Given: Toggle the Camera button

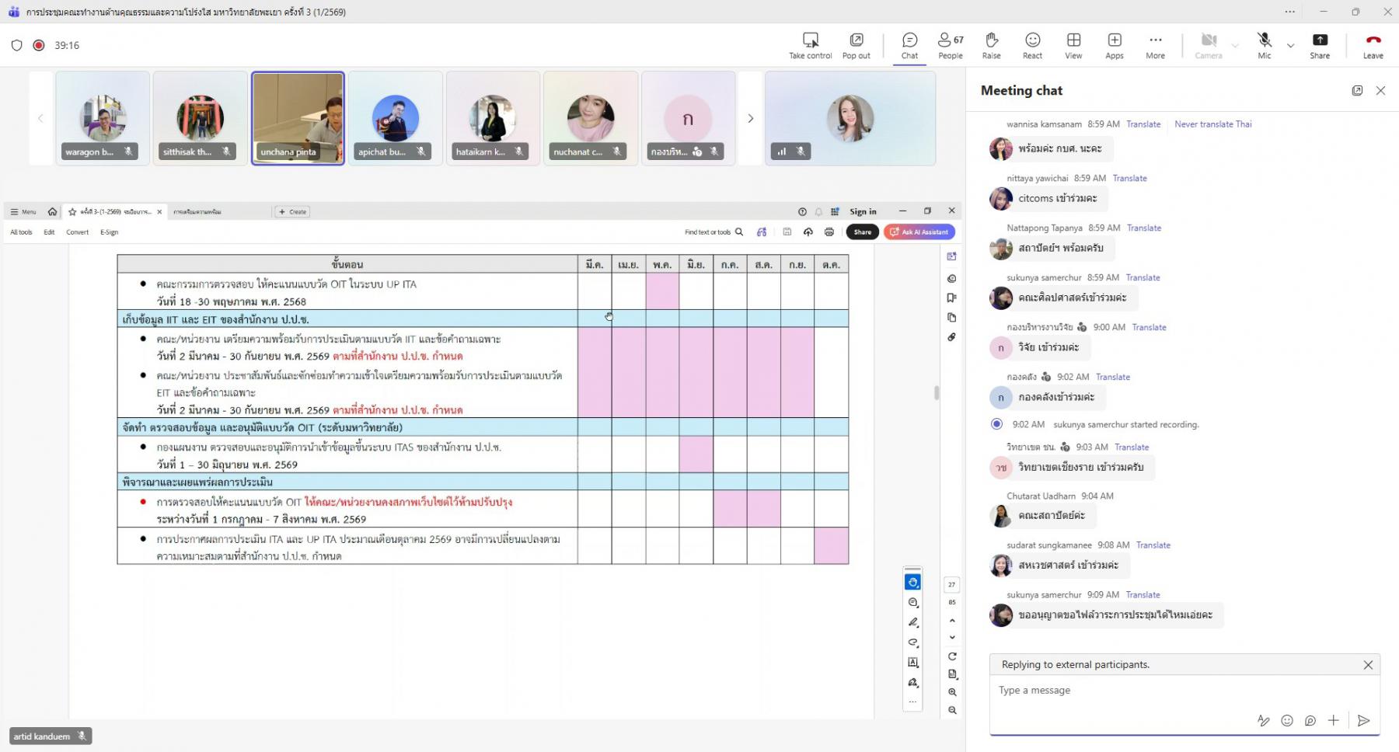Looking at the screenshot, I should point(1208,45).
